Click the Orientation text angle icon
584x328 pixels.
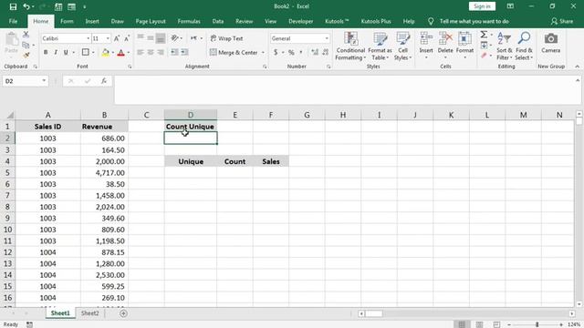(x=174, y=38)
